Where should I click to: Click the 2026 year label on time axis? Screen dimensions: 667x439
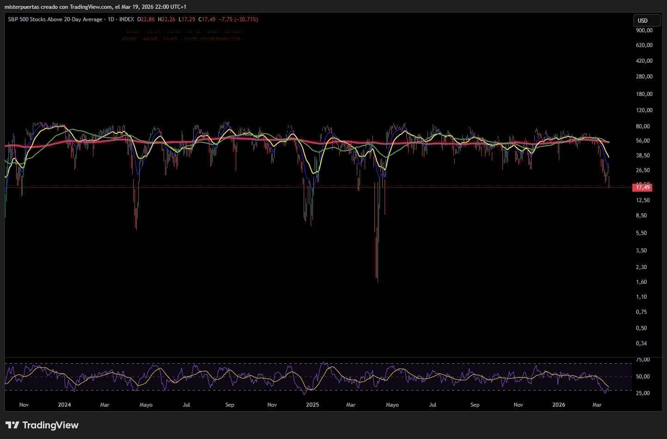[x=559, y=405]
